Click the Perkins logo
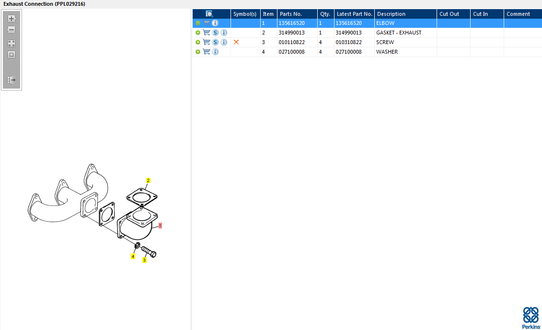Screen dimensions: 542x330 531,318
